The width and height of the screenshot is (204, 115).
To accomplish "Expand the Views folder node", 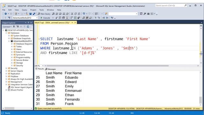I will [x=12, y=49].
